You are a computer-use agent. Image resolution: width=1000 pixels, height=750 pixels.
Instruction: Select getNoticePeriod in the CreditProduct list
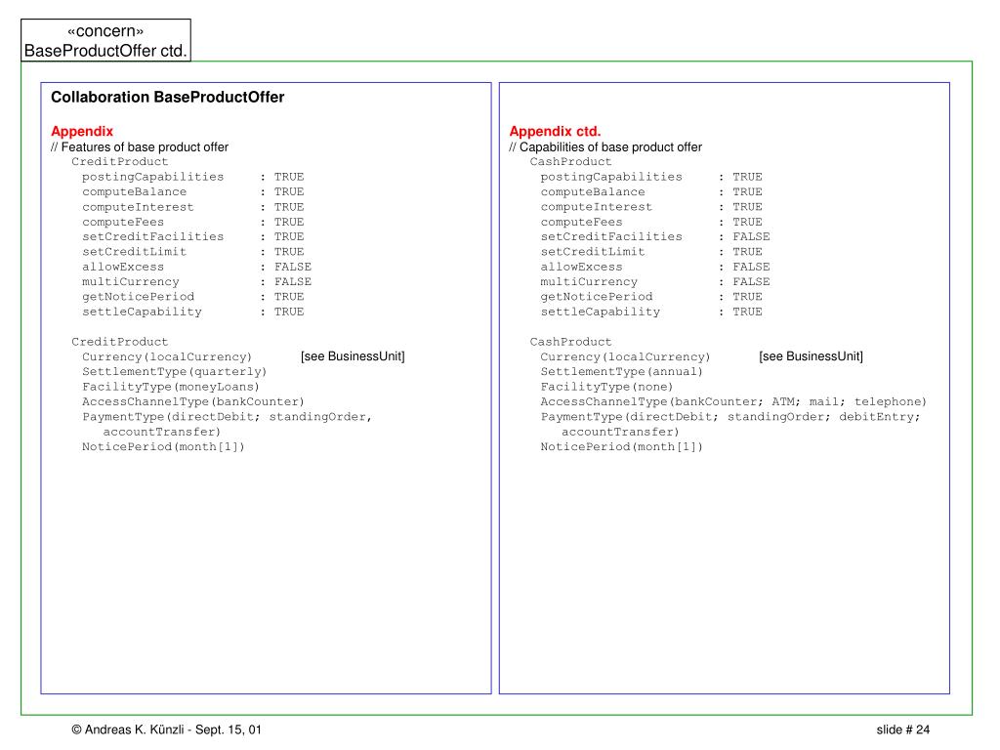point(139,297)
